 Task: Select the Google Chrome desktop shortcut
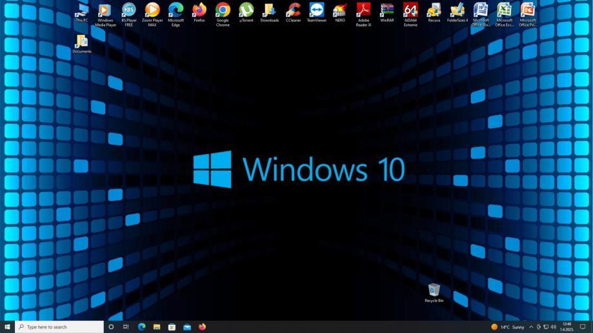(x=223, y=15)
